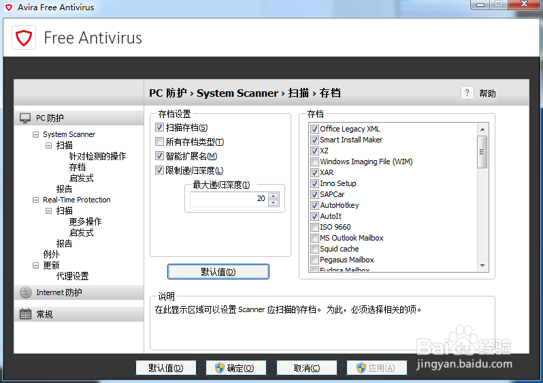Click archive list scrollbar up arrow
The width and height of the screenshot is (543, 383).
482,129
